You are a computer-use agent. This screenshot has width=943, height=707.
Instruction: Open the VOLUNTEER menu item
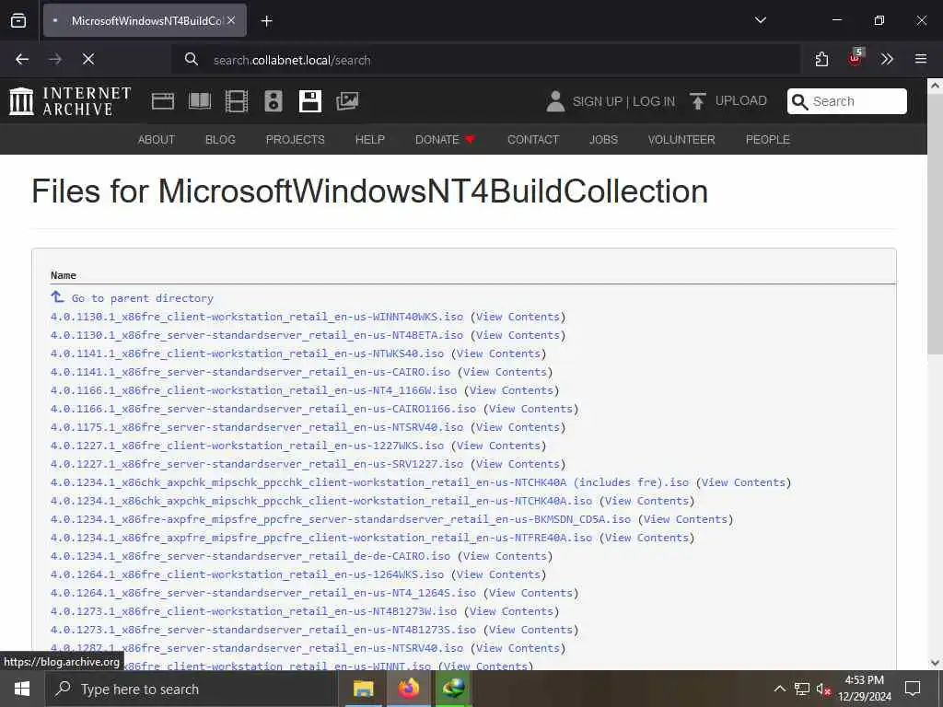(x=681, y=140)
